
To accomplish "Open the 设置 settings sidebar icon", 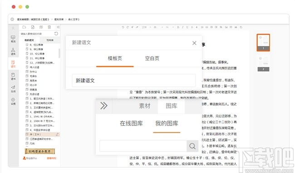I will coord(13,101).
